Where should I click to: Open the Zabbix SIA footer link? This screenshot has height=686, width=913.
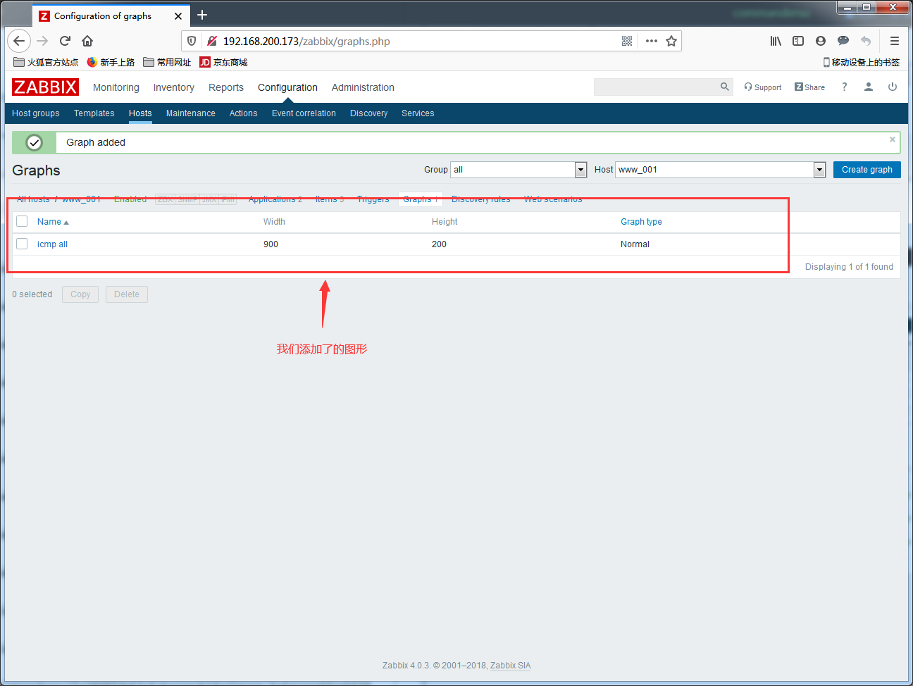pos(511,666)
